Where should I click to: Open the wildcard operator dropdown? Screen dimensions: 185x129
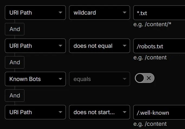[x=99, y=13]
